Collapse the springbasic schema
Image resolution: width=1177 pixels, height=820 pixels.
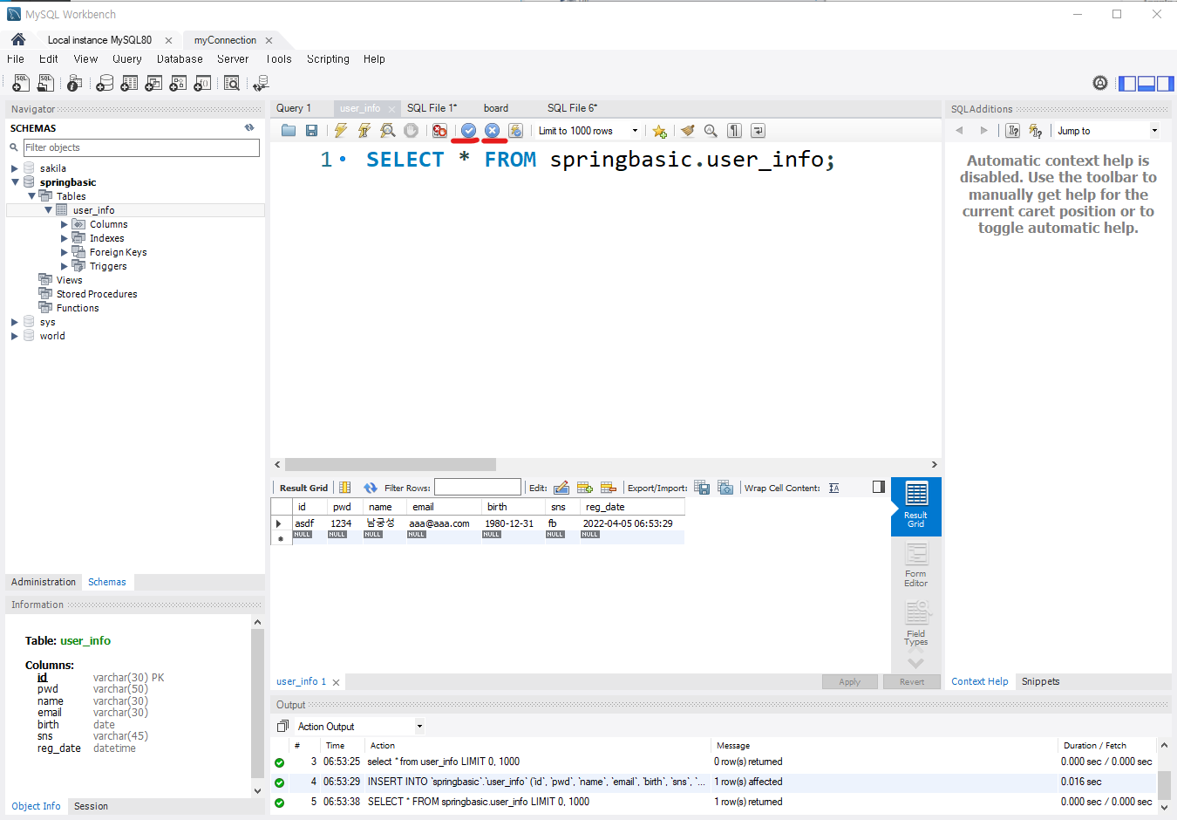(15, 182)
